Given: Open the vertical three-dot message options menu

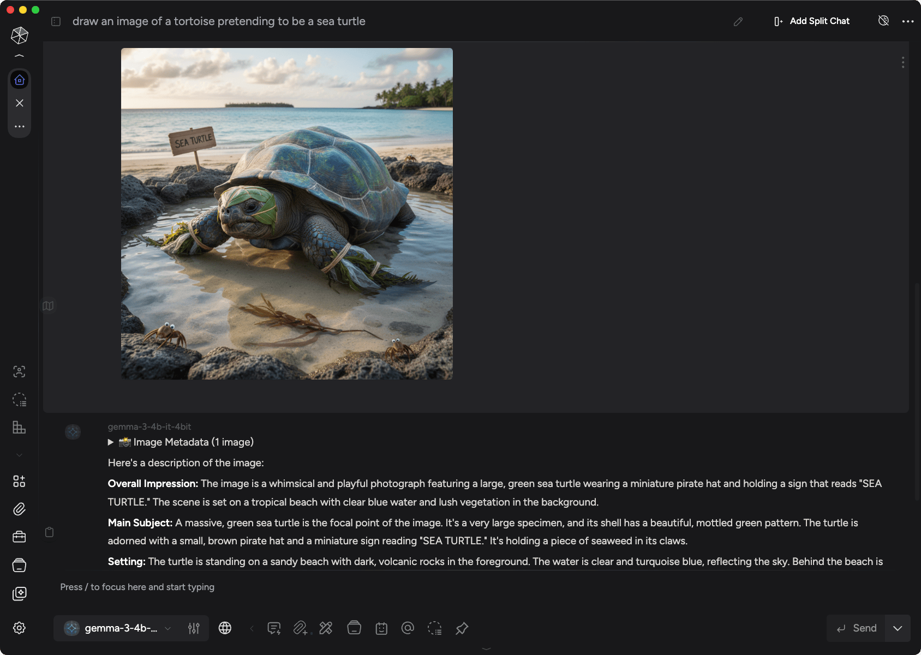Looking at the screenshot, I should (903, 63).
